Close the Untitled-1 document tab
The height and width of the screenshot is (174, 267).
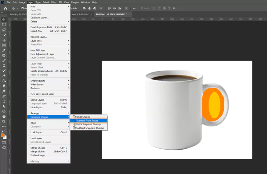129,14
